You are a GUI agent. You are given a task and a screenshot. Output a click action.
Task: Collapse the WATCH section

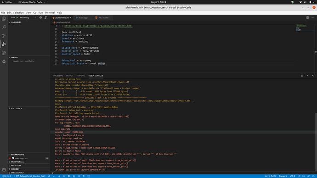pyautogui.click(x=29, y=57)
